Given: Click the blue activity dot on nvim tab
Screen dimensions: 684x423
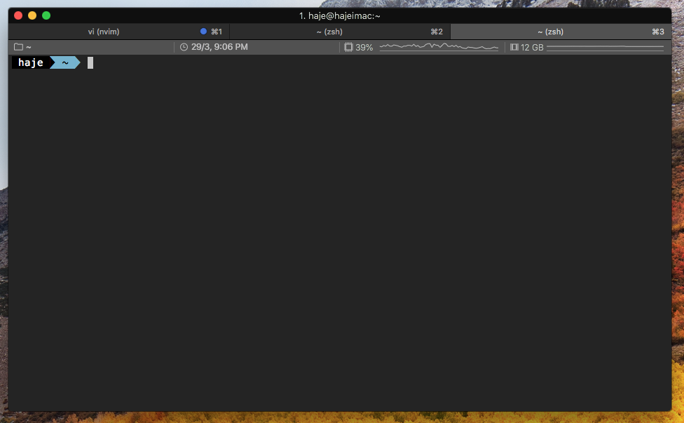Looking at the screenshot, I should point(203,32).
